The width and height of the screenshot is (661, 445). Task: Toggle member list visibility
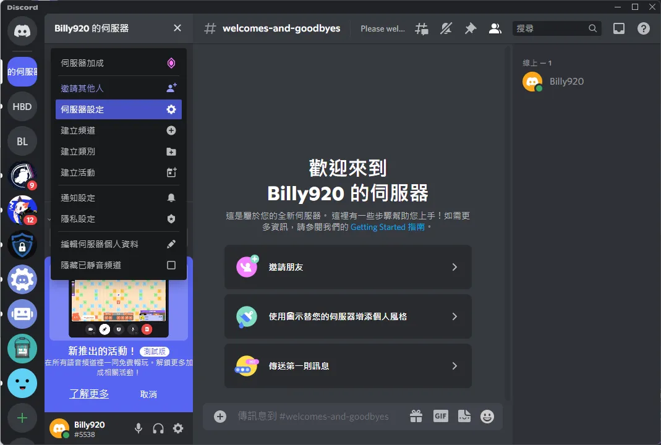coord(495,28)
